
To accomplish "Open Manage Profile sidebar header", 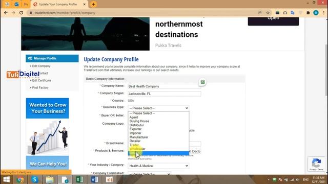I will pos(52,58).
